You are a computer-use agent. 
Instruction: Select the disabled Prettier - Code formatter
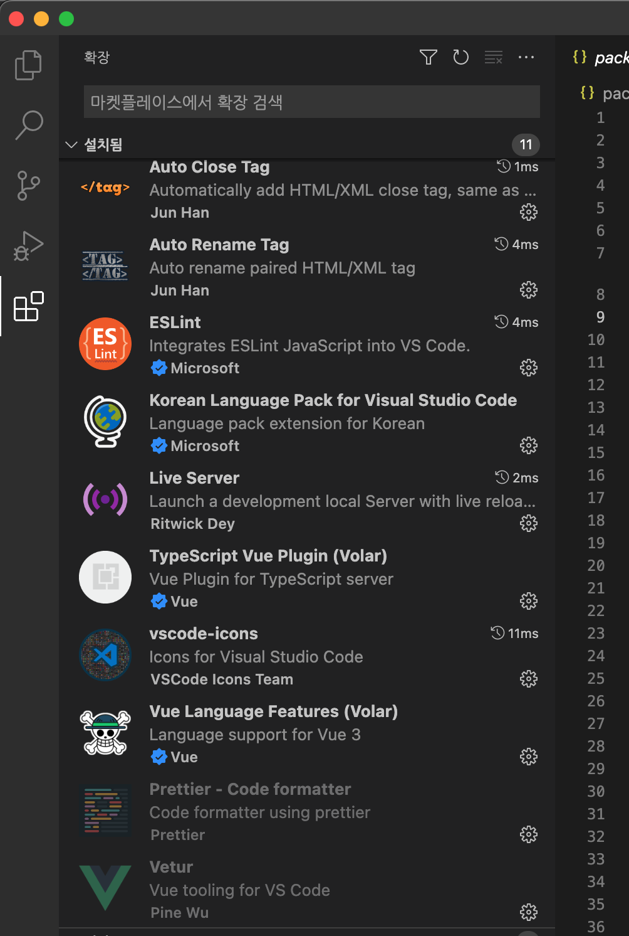307,811
